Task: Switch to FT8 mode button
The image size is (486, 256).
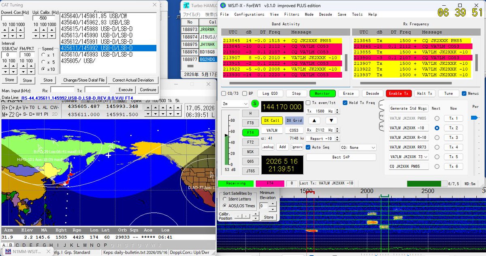Action: (x=251, y=123)
